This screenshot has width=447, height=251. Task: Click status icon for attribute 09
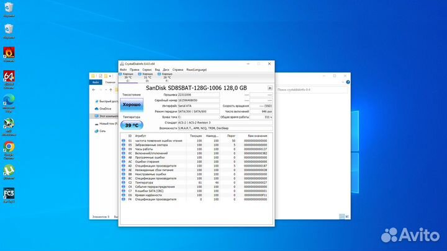124,149
